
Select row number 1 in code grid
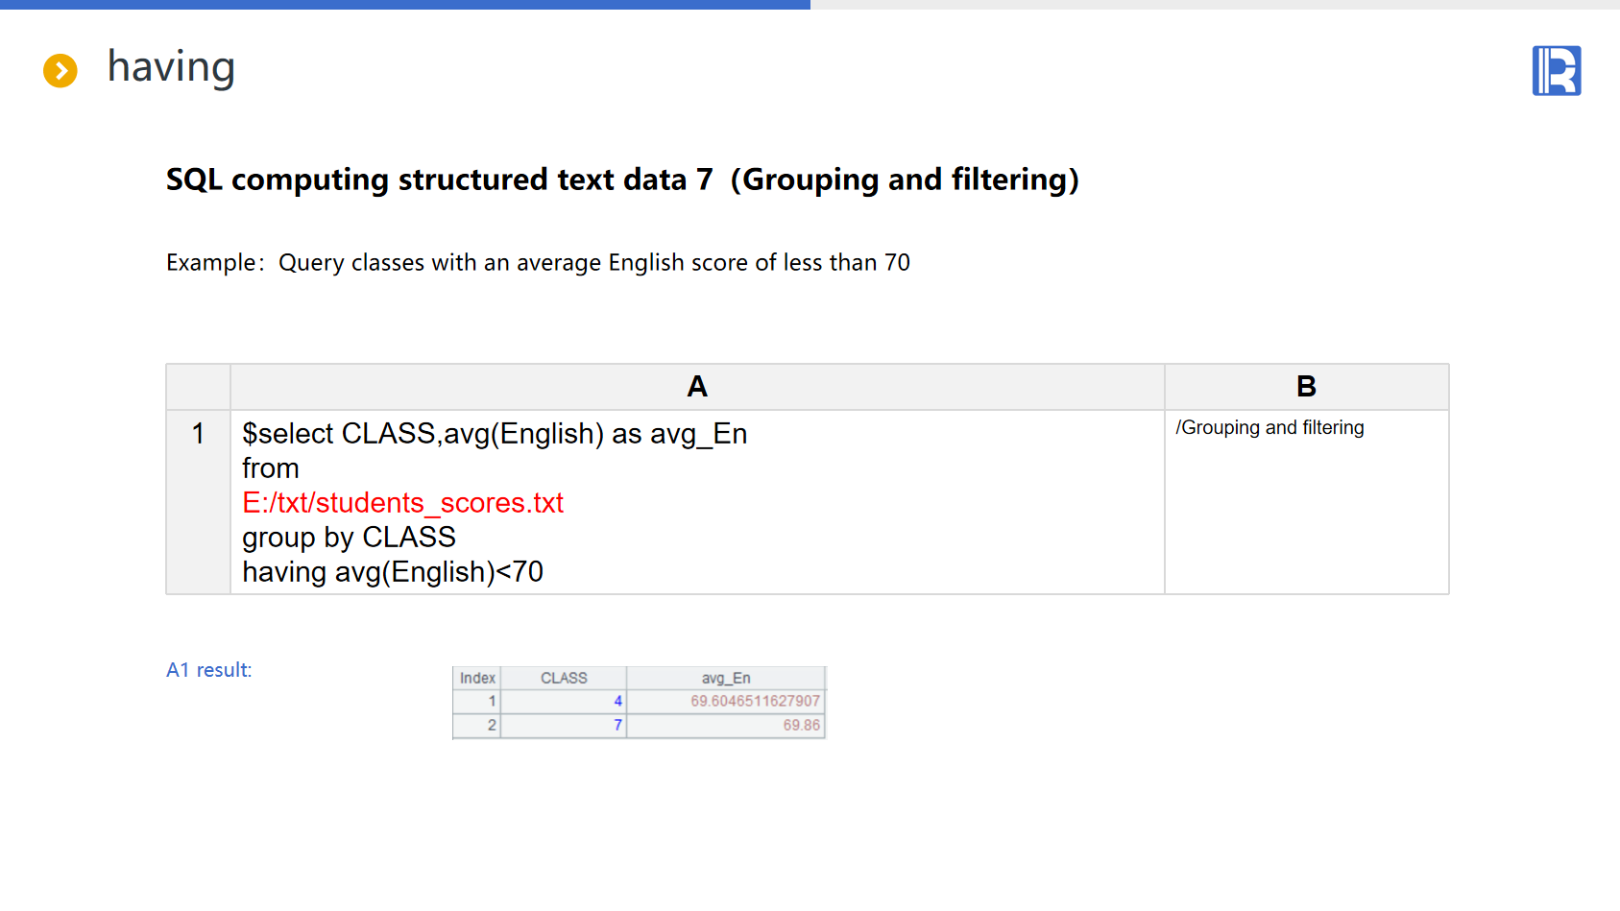tap(198, 434)
